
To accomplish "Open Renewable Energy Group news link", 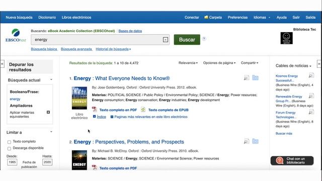I will pos(289,99).
